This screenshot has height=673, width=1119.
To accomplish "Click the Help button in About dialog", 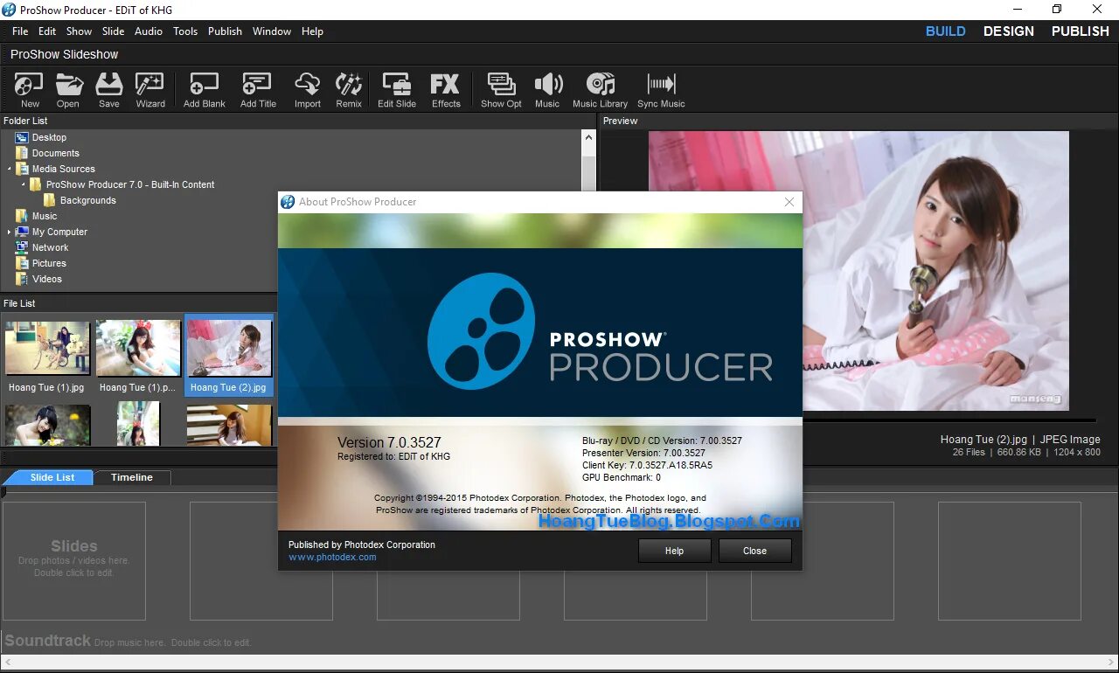I will (x=674, y=551).
